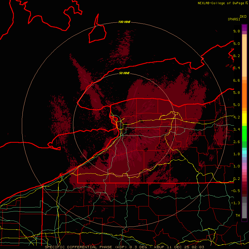Click the TH threshold label
This screenshot has height=249, width=249.
pyautogui.click(x=238, y=215)
